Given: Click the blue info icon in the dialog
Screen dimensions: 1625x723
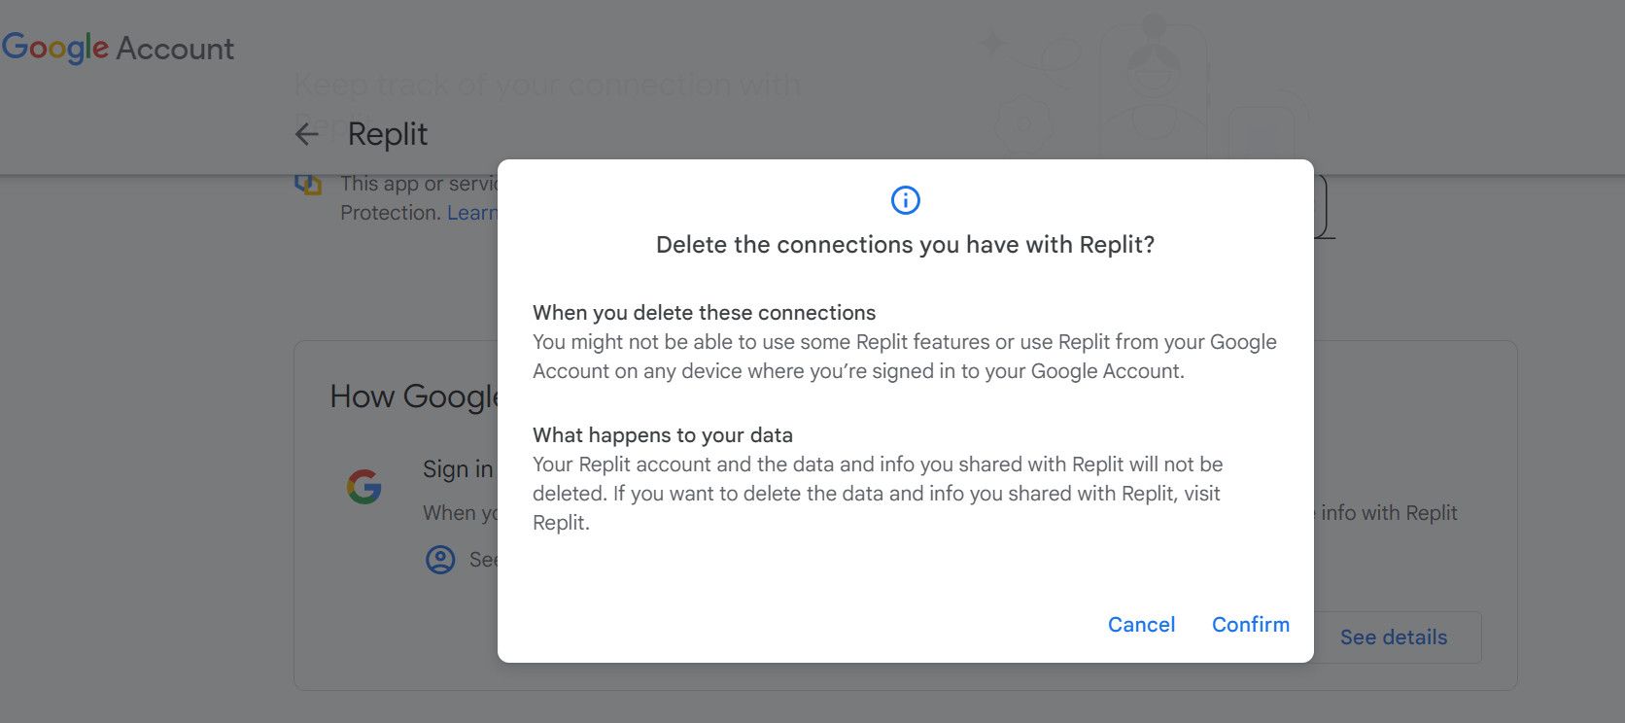Looking at the screenshot, I should point(904,200).
